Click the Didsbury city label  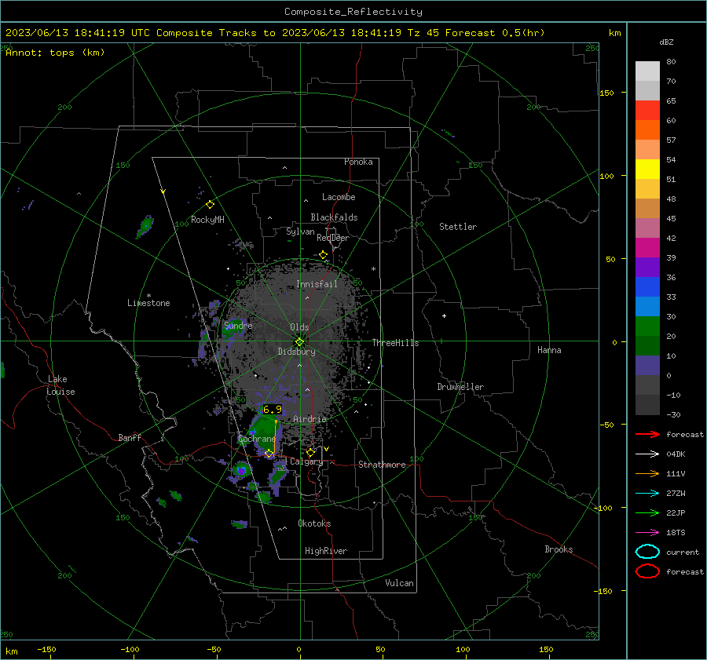296,352
